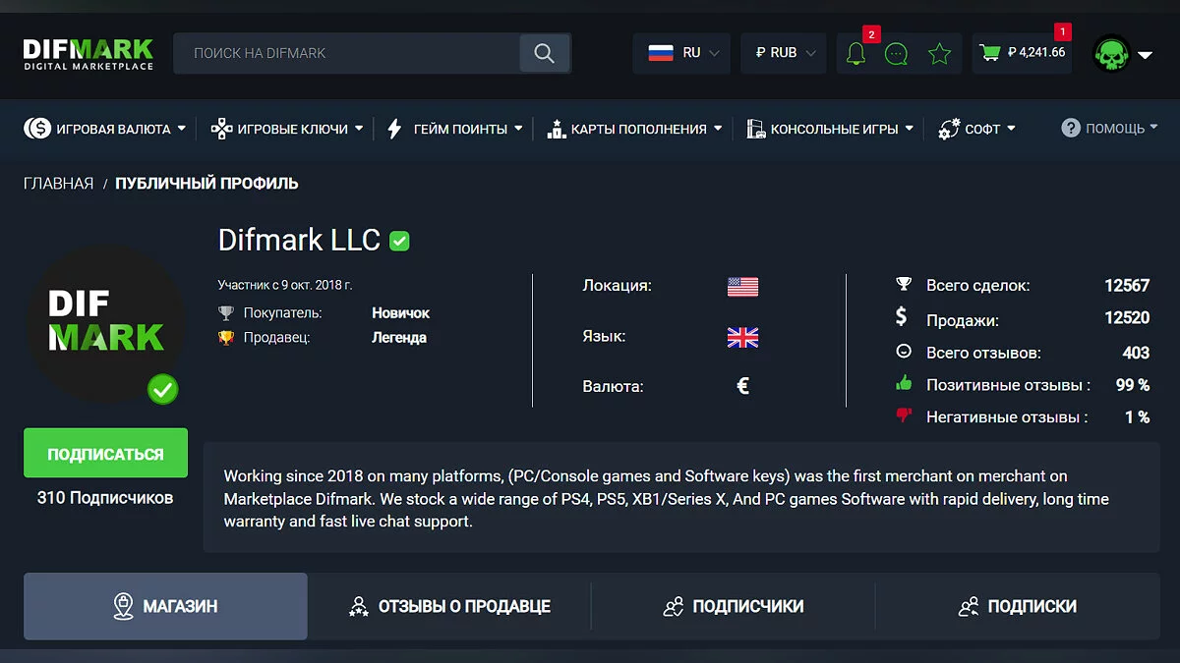The height and width of the screenshot is (663, 1180).
Task: Switch to the Подписки tab
Action: [x=1016, y=606]
